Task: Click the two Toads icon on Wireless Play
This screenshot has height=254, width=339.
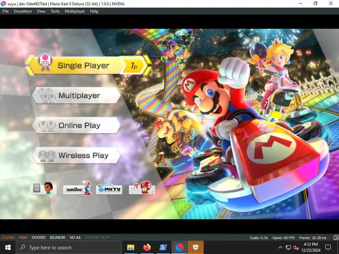Action: pyautogui.click(x=47, y=156)
